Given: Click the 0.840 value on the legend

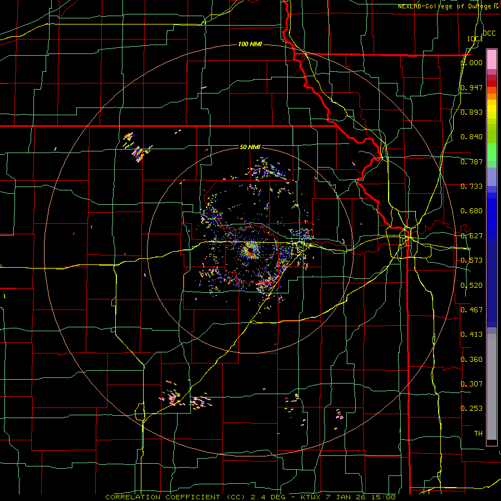Looking at the screenshot, I should [x=471, y=137].
